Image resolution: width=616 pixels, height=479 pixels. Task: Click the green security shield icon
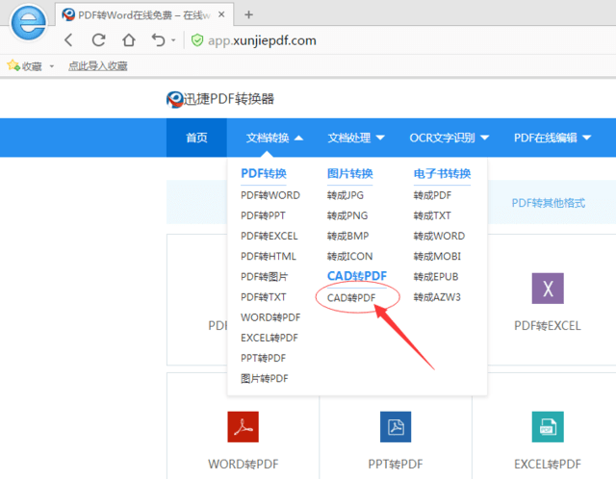pos(196,40)
